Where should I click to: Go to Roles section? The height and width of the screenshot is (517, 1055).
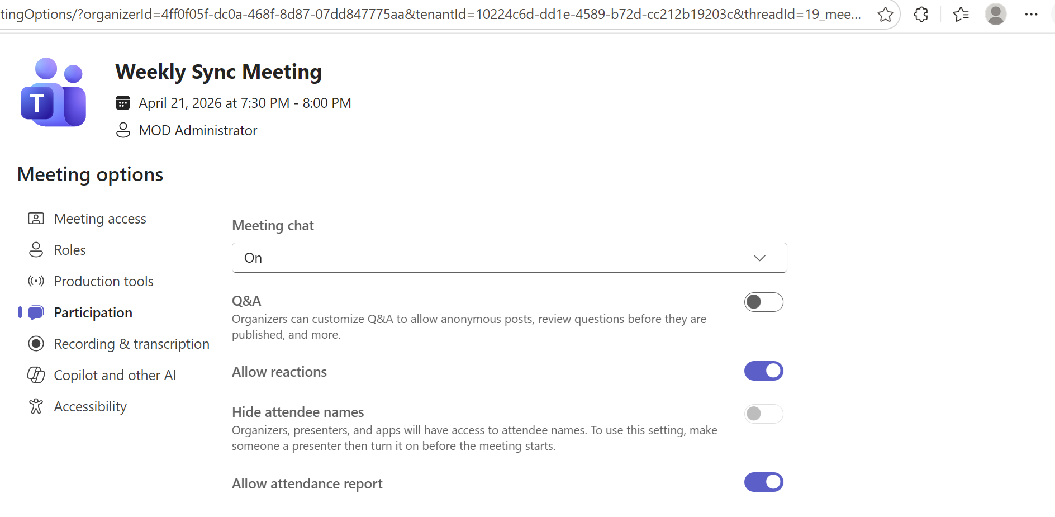(x=70, y=250)
